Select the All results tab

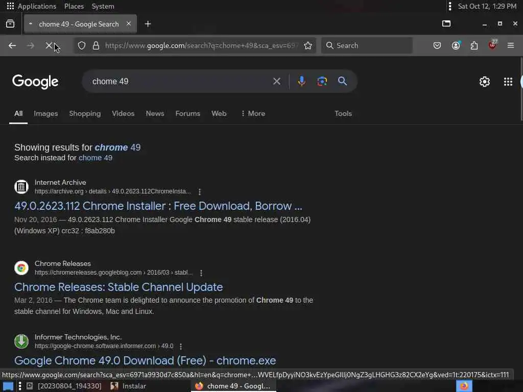tap(18, 114)
